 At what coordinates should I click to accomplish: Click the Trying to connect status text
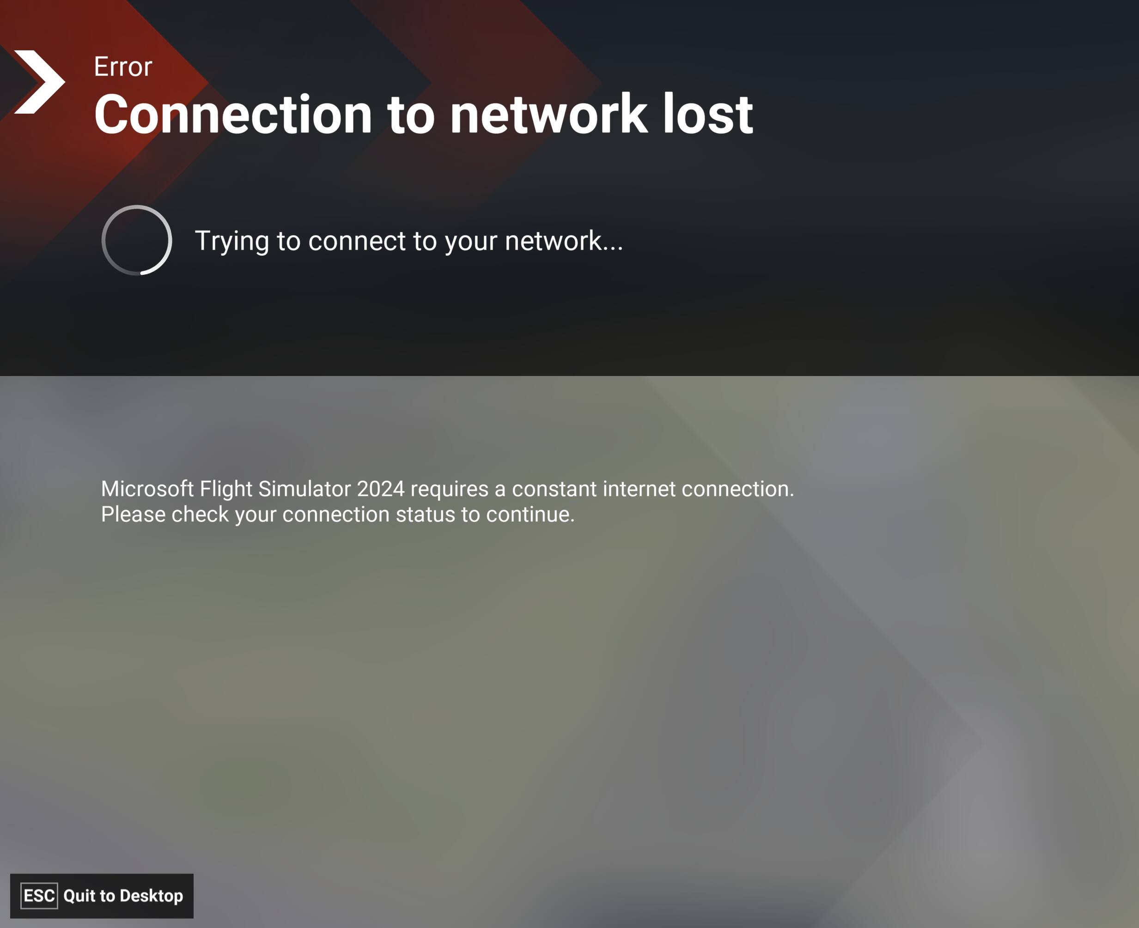pyautogui.click(x=409, y=241)
